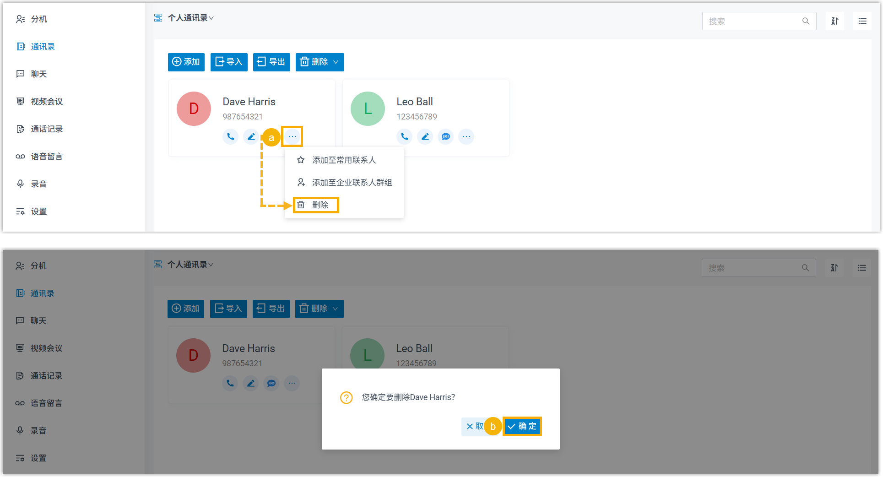883x477 pixels.
Task: Click the highlighted more options icon for Dave Harris
Action: 292,136
